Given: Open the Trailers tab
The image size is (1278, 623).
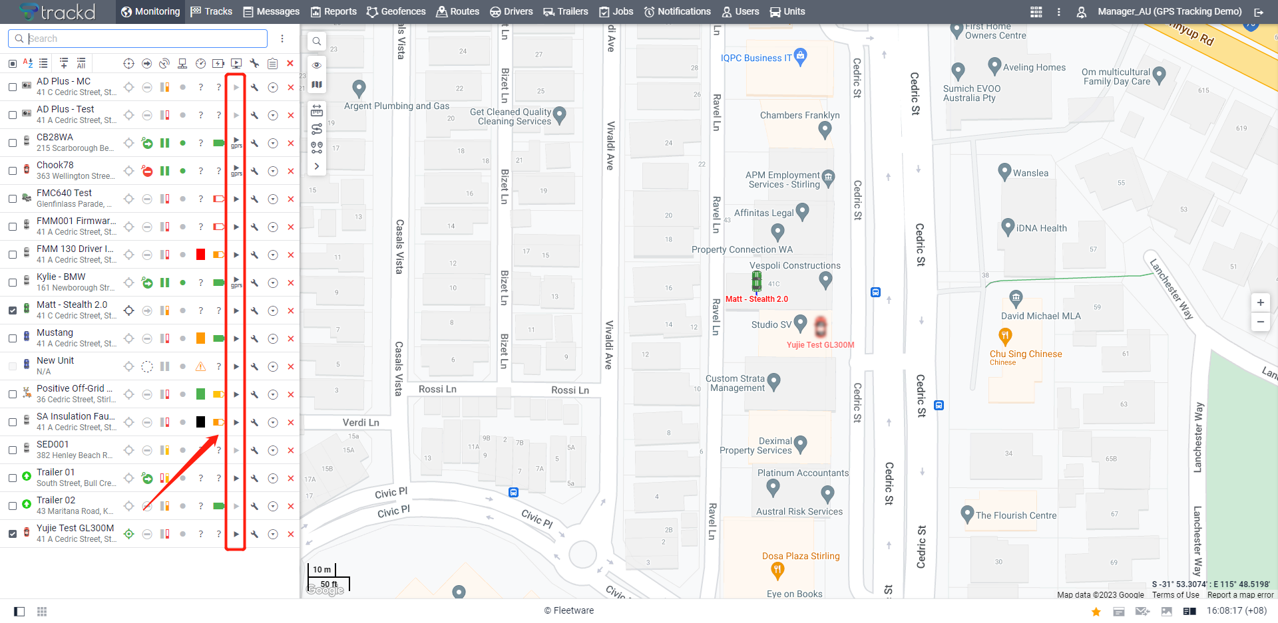Looking at the screenshot, I should pyautogui.click(x=566, y=11).
